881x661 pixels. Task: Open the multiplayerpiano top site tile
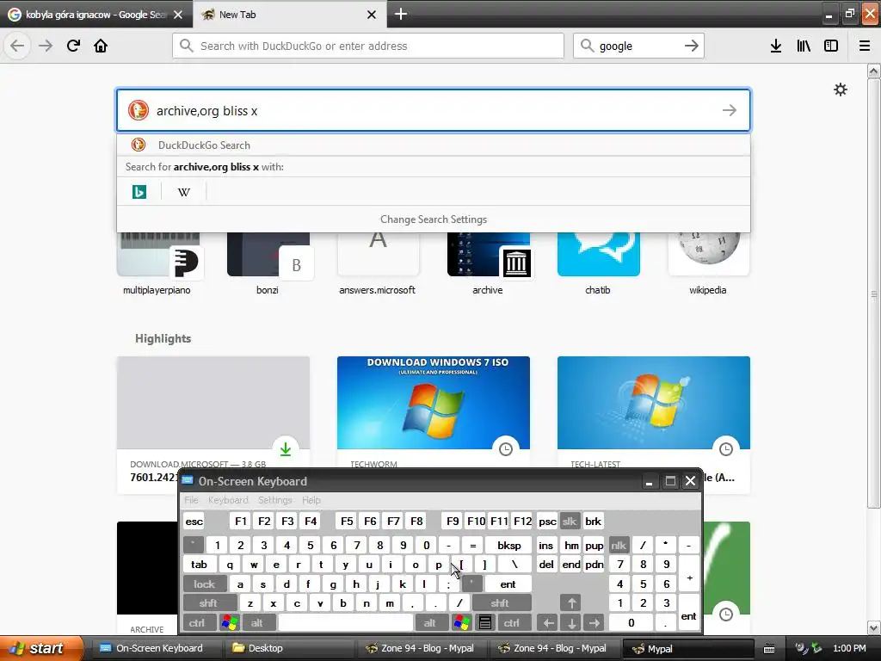click(x=157, y=262)
